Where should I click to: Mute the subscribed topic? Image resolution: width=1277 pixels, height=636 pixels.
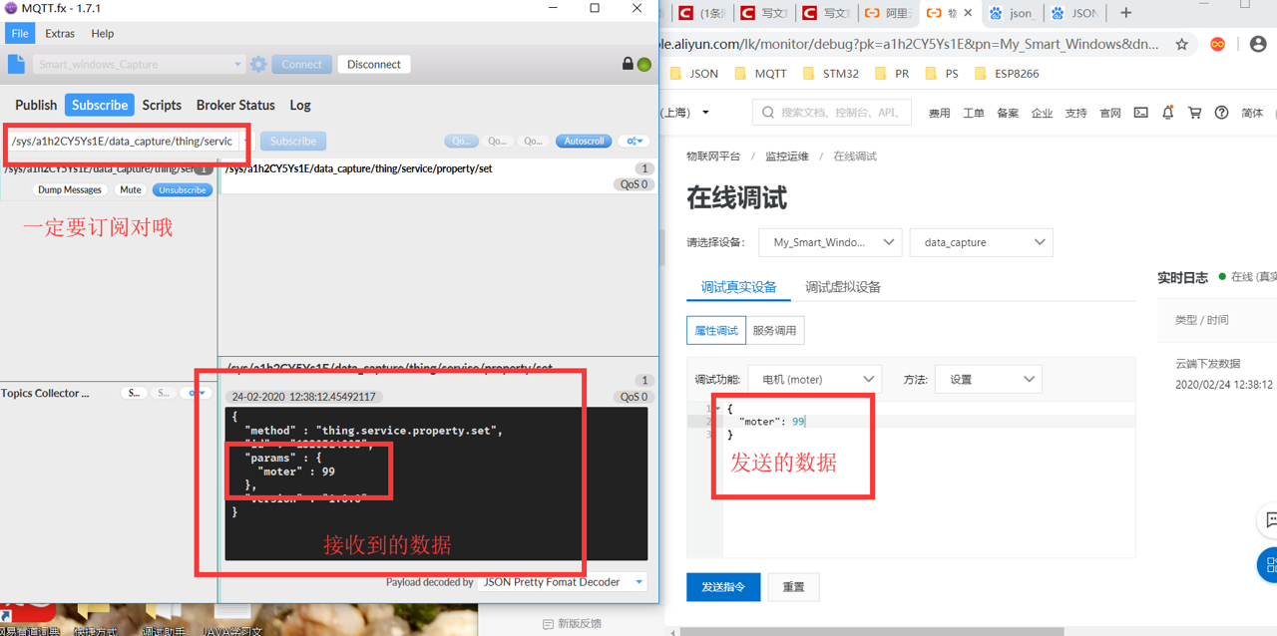130,189
